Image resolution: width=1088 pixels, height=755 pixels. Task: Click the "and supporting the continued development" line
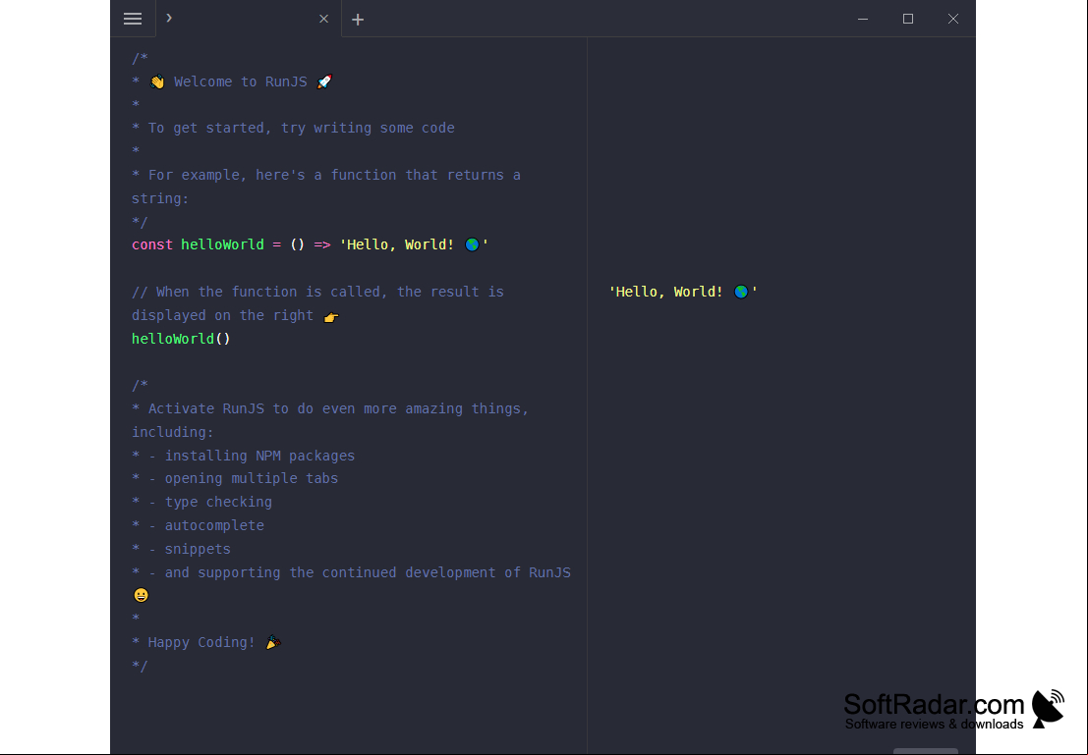click(x=351, y=573)
